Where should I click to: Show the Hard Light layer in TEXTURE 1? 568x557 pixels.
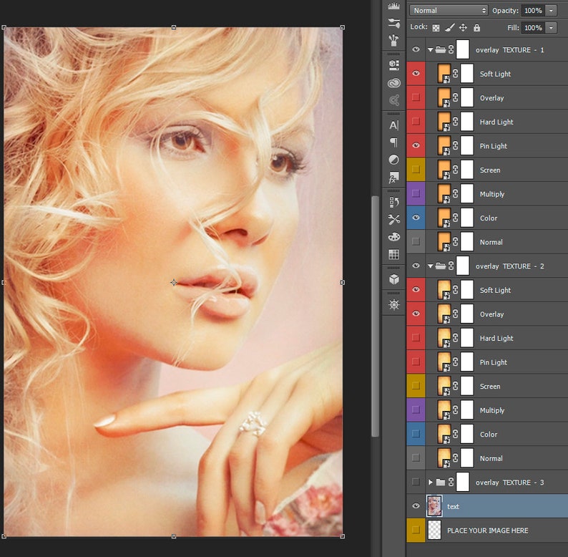416,121
